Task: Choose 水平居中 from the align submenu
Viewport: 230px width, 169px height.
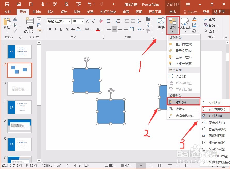Action: coord(215,109)
